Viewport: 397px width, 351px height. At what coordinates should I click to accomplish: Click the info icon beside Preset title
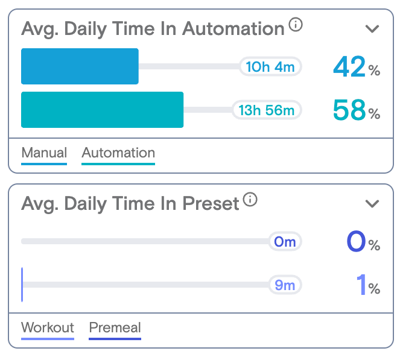click(x=250, y=200)
